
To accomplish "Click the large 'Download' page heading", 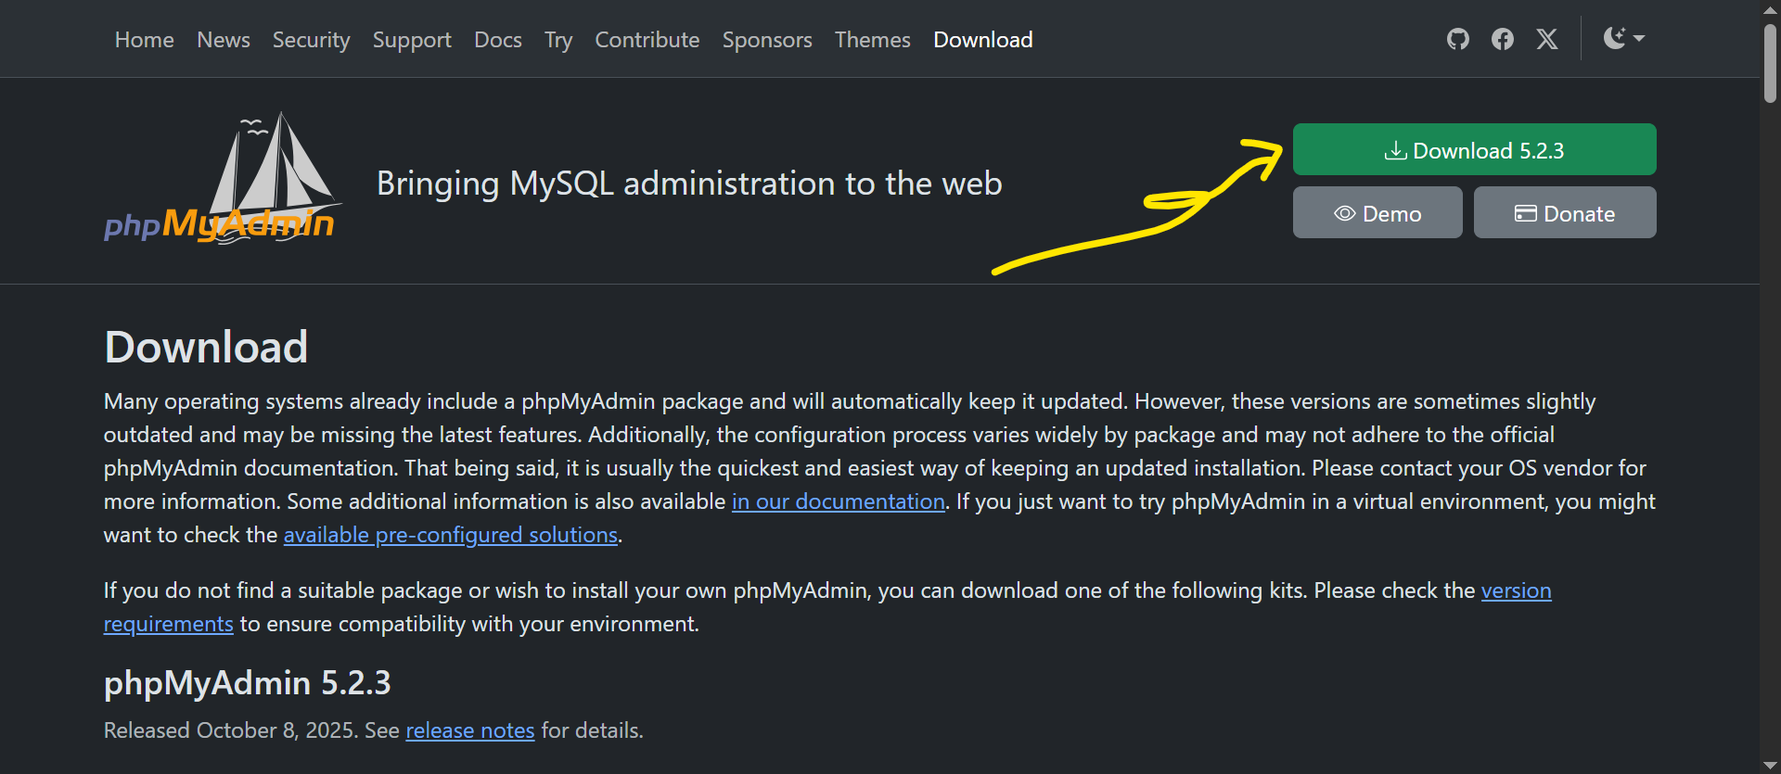I will 206,347.
